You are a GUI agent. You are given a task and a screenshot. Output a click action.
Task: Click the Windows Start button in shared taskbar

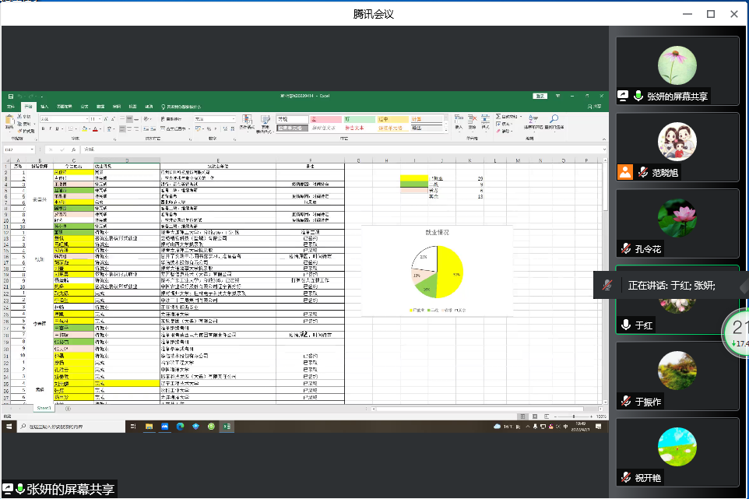coord(9,427)
